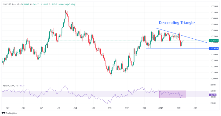The width and height of the screenshot is (221, 116).
Task: Click the July peak candle near 1.31
Action: pos(65,14)
